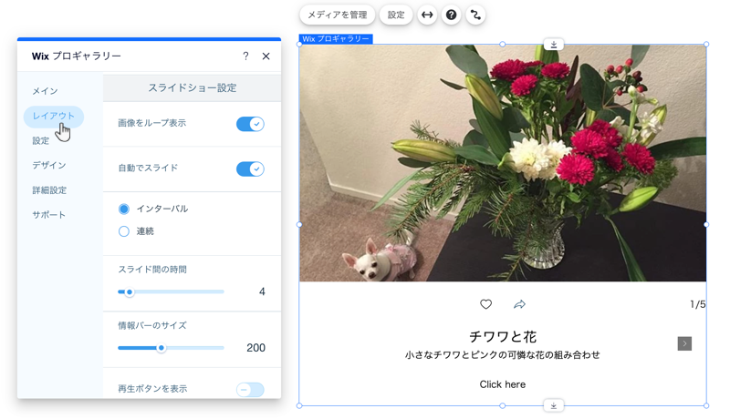Click the top download handle icon
This screenshot has height=419, width=730.
coord(554,45)
